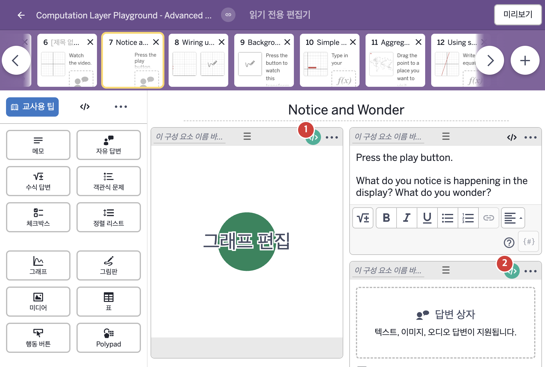This screenshot has height=367, width=545.
Task: Open screen-level computation layer code icon
Action: pos(85,107)
